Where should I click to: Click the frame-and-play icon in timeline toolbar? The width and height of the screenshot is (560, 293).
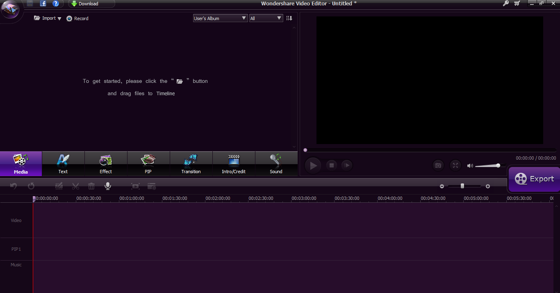pos(136,186)
